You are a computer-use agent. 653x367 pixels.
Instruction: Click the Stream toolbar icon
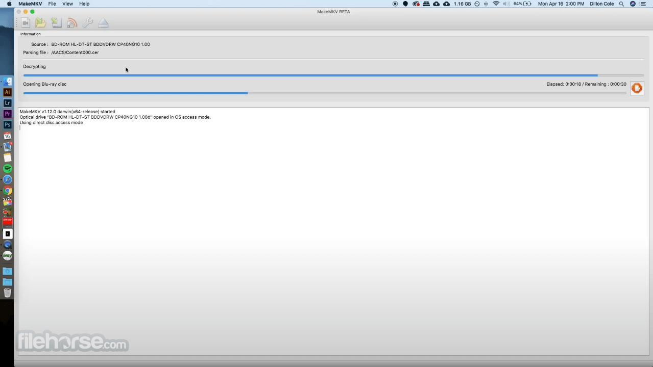pyautogui.click(x=72, y=23)
